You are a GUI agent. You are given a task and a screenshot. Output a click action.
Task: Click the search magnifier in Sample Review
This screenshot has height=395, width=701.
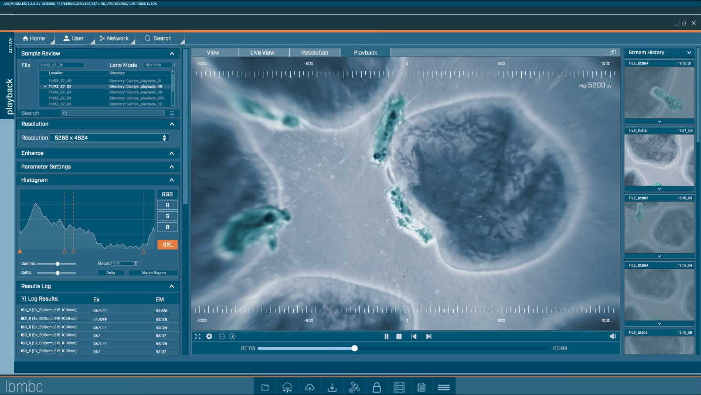click(x=65, y=113)
